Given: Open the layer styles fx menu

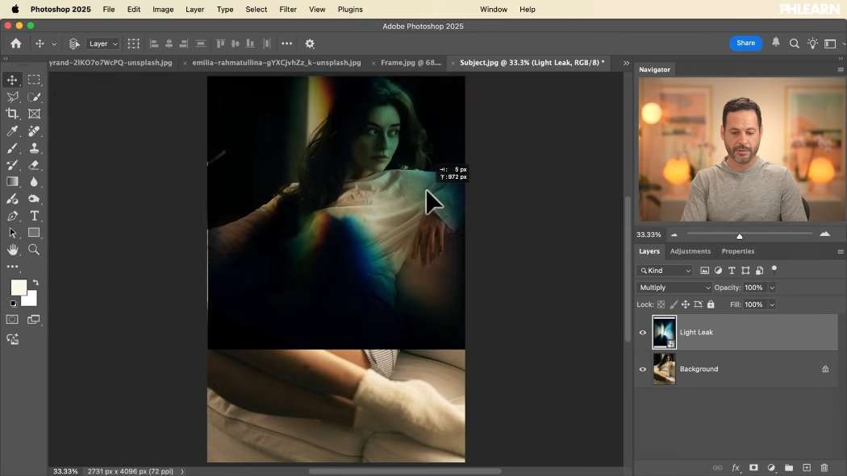Looking at the screenshot, I should point(736,467).
